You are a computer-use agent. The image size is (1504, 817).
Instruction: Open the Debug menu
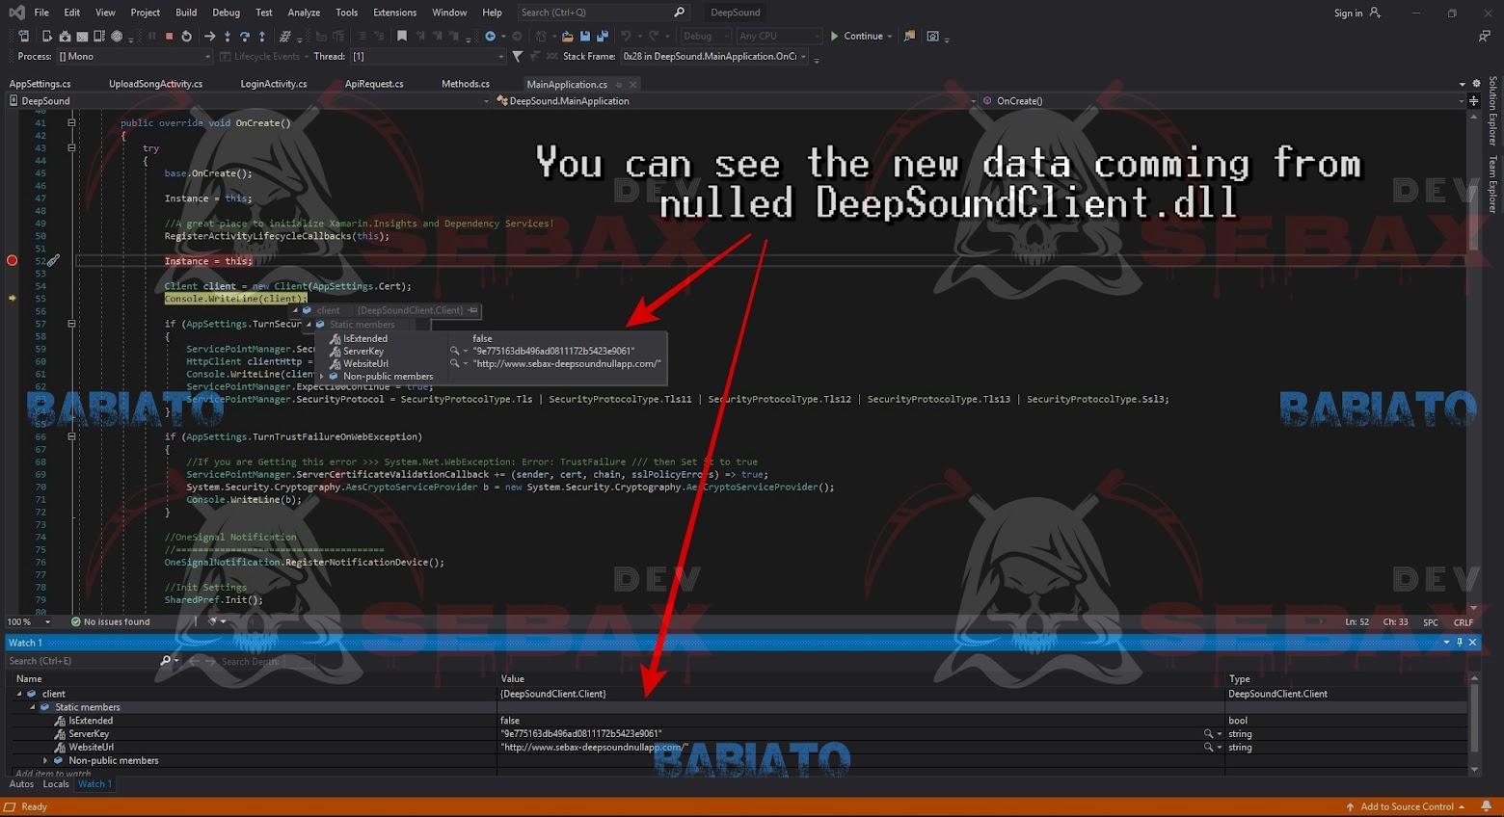point(226,13)
